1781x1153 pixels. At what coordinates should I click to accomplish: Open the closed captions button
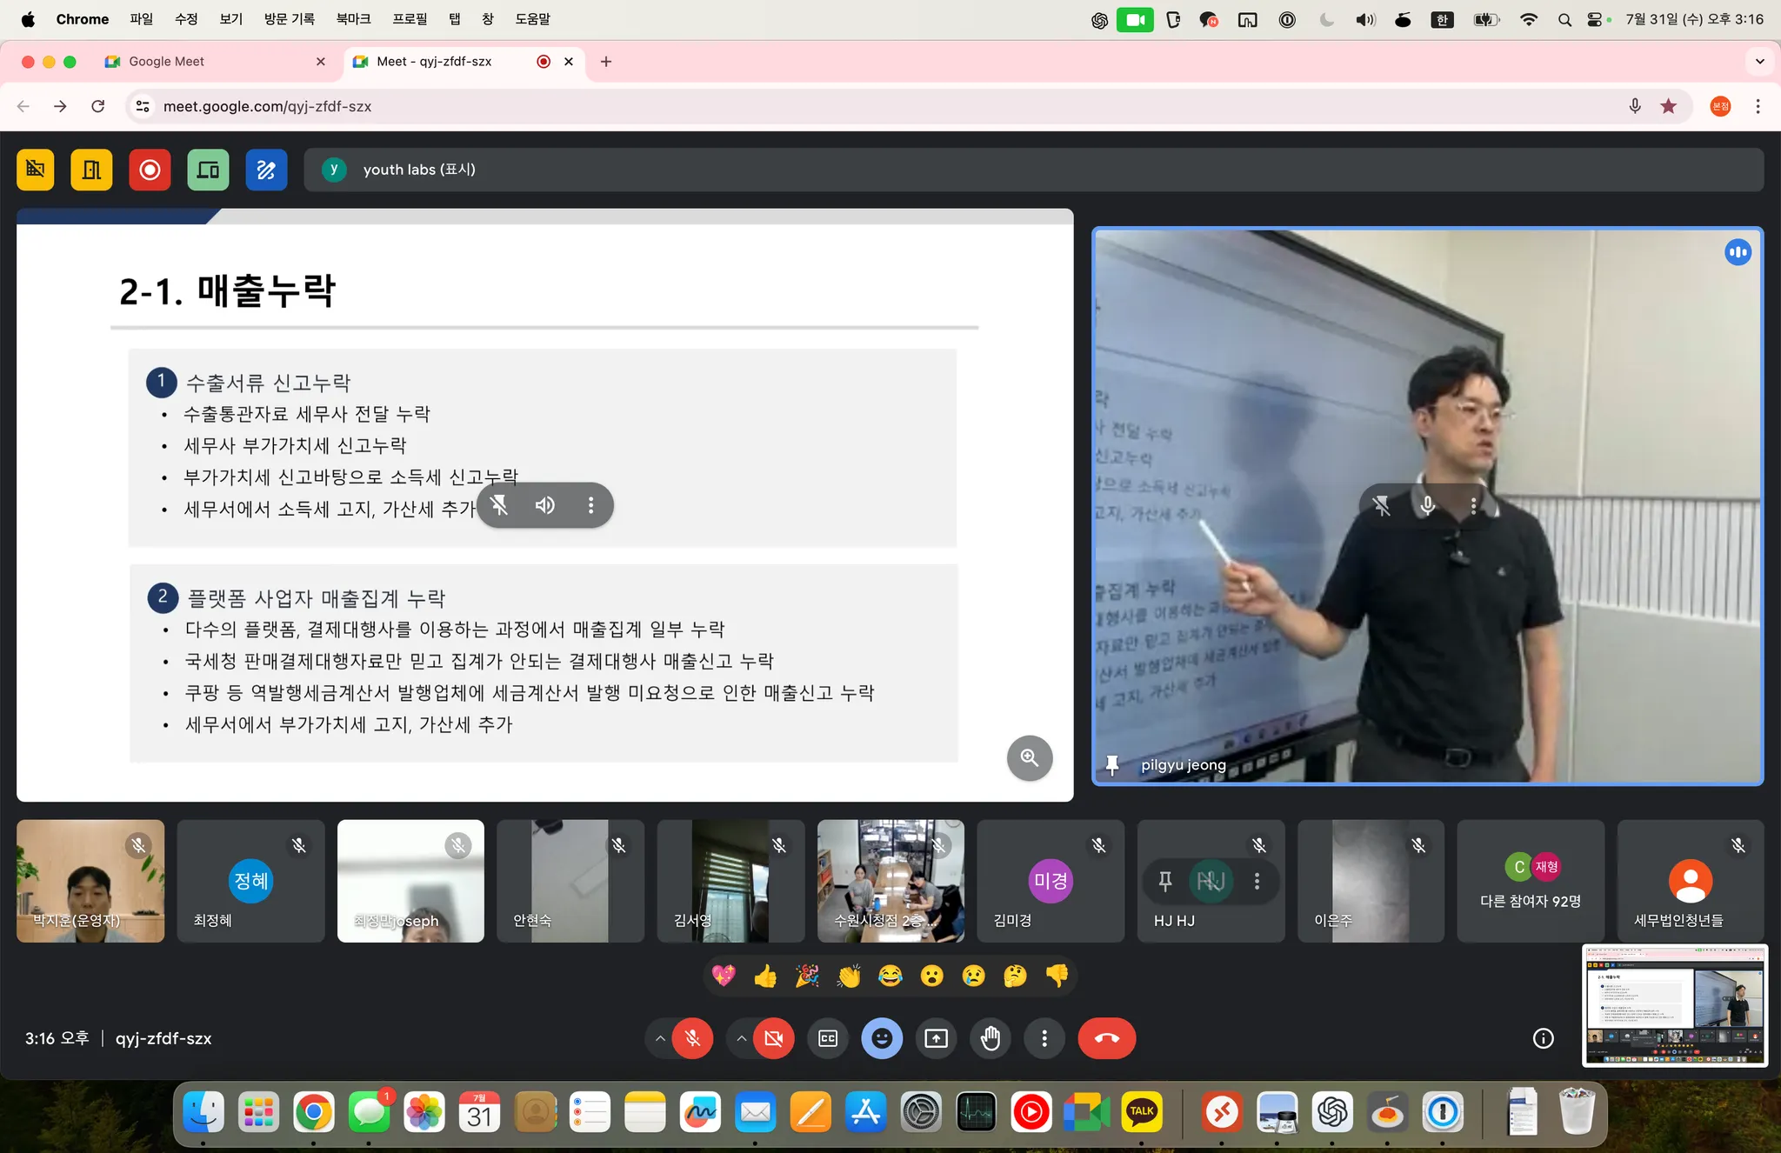coord(828,1038)
